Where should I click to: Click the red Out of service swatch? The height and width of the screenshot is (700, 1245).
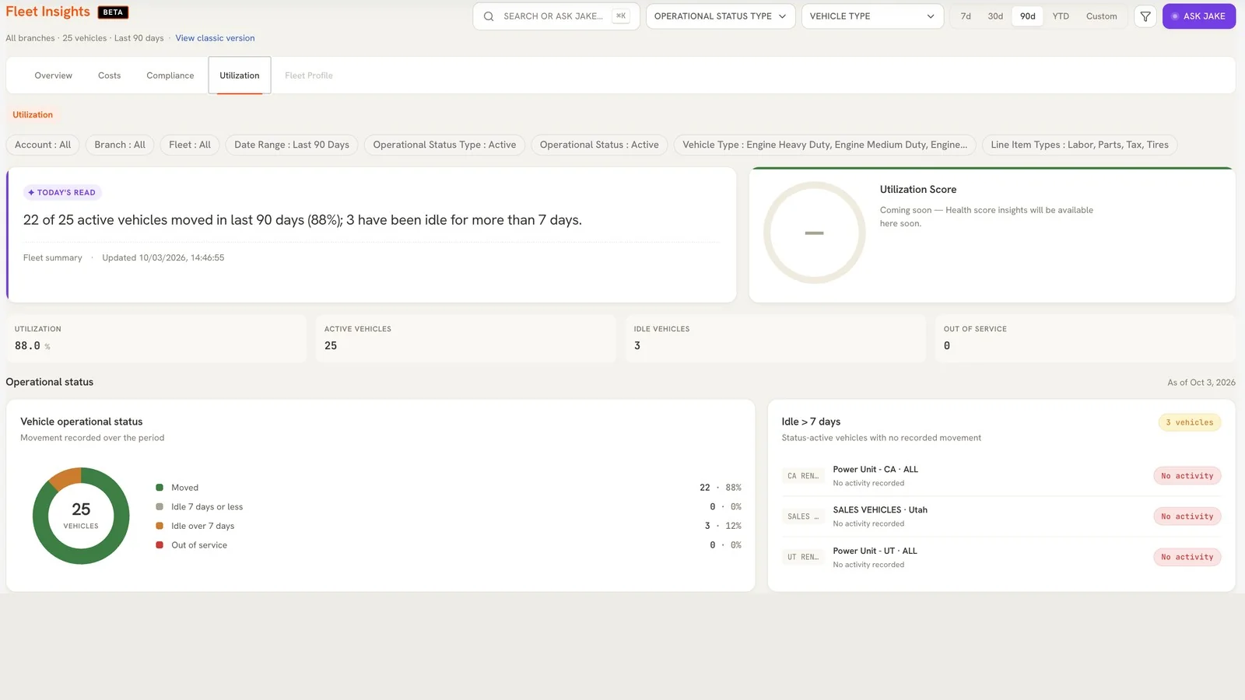[160, 545]
